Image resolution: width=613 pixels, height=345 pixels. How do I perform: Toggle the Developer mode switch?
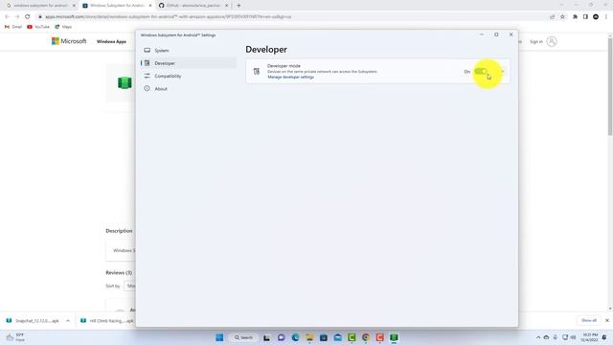point(481,72)
